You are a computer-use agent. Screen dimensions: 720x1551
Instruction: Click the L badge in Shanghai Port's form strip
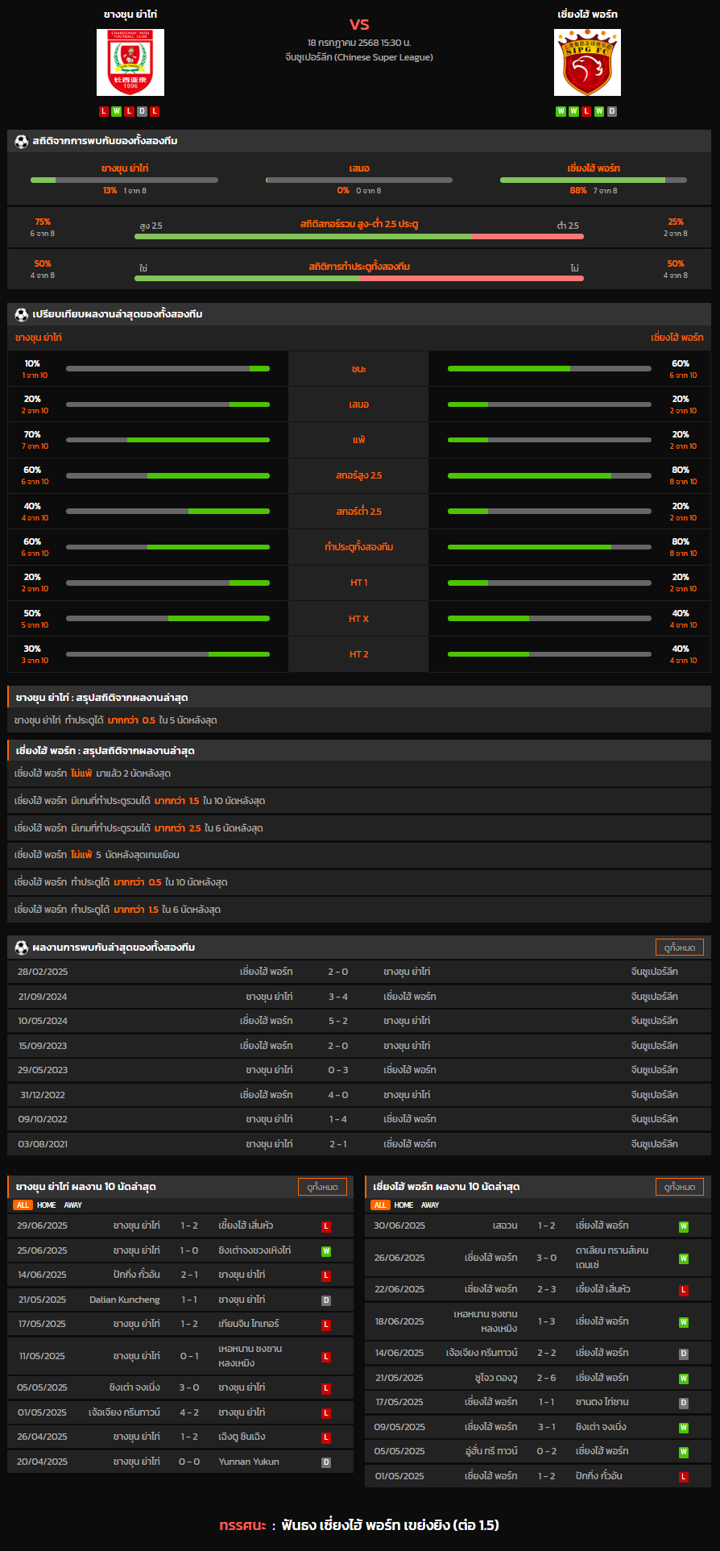tap(586, 111)
